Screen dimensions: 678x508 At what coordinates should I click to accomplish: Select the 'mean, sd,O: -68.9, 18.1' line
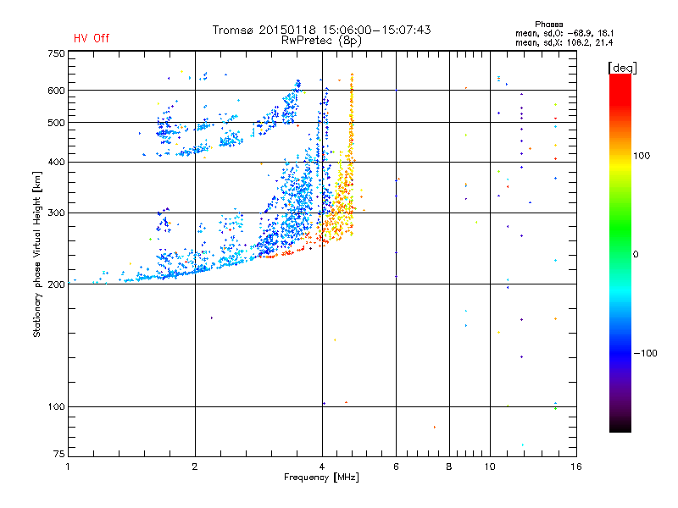(x=564, y=33)
